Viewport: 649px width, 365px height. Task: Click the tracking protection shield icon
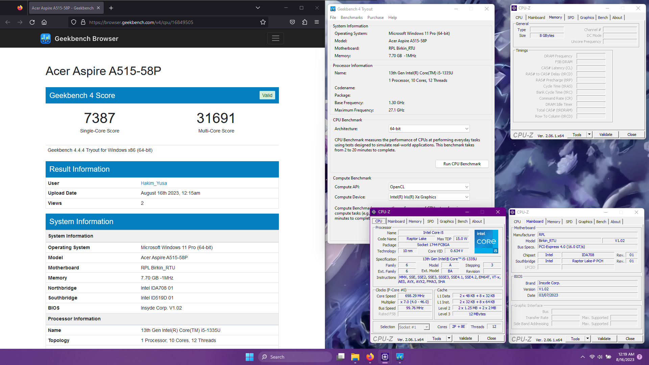(74, 22)
